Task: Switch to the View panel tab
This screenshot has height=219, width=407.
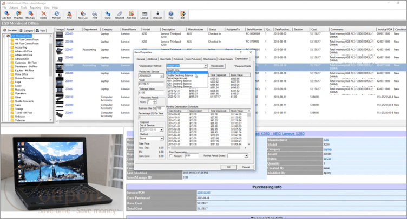Action: click(x=41, y=31)
